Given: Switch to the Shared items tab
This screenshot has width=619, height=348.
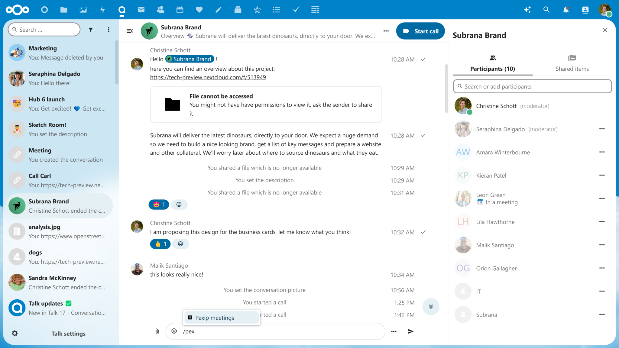Looking at the screenshot, I should tap(572, 63).
